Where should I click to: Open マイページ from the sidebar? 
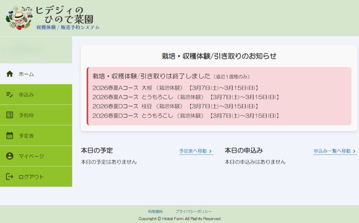[31, 156]
